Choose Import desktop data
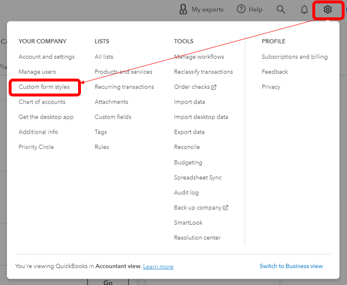347x285 pixels. (201, 117)
